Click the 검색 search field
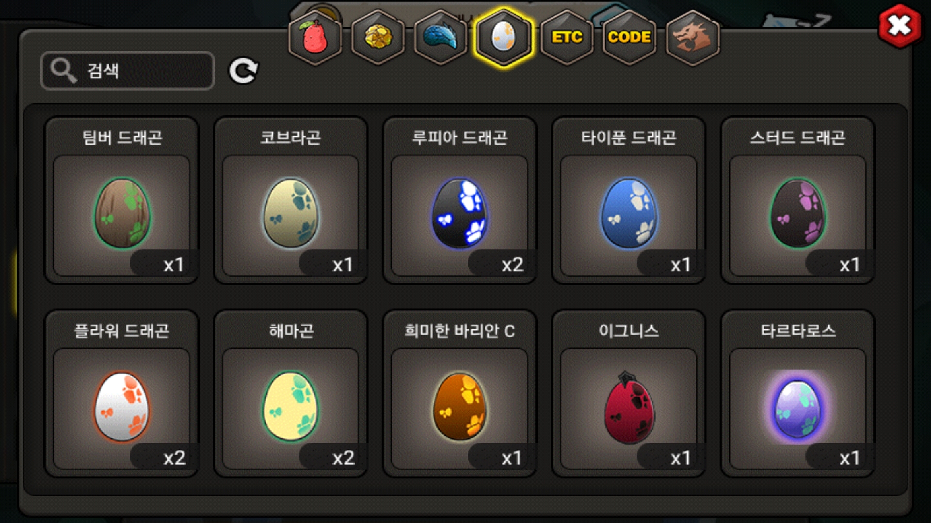The image size is (931, 523). pyautogui.click(x=128, y=71)
